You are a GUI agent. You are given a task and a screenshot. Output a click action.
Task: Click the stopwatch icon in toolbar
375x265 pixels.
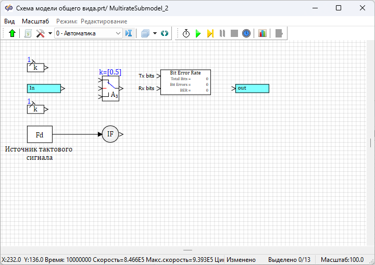click(x=186, y=33)
